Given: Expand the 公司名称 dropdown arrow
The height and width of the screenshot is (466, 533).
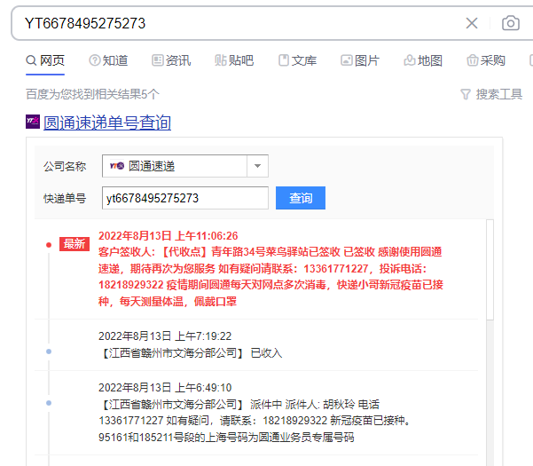Looking at the screenshot, I should tap(258, 166).
